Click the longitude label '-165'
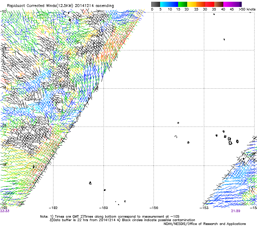 point(3,208)
